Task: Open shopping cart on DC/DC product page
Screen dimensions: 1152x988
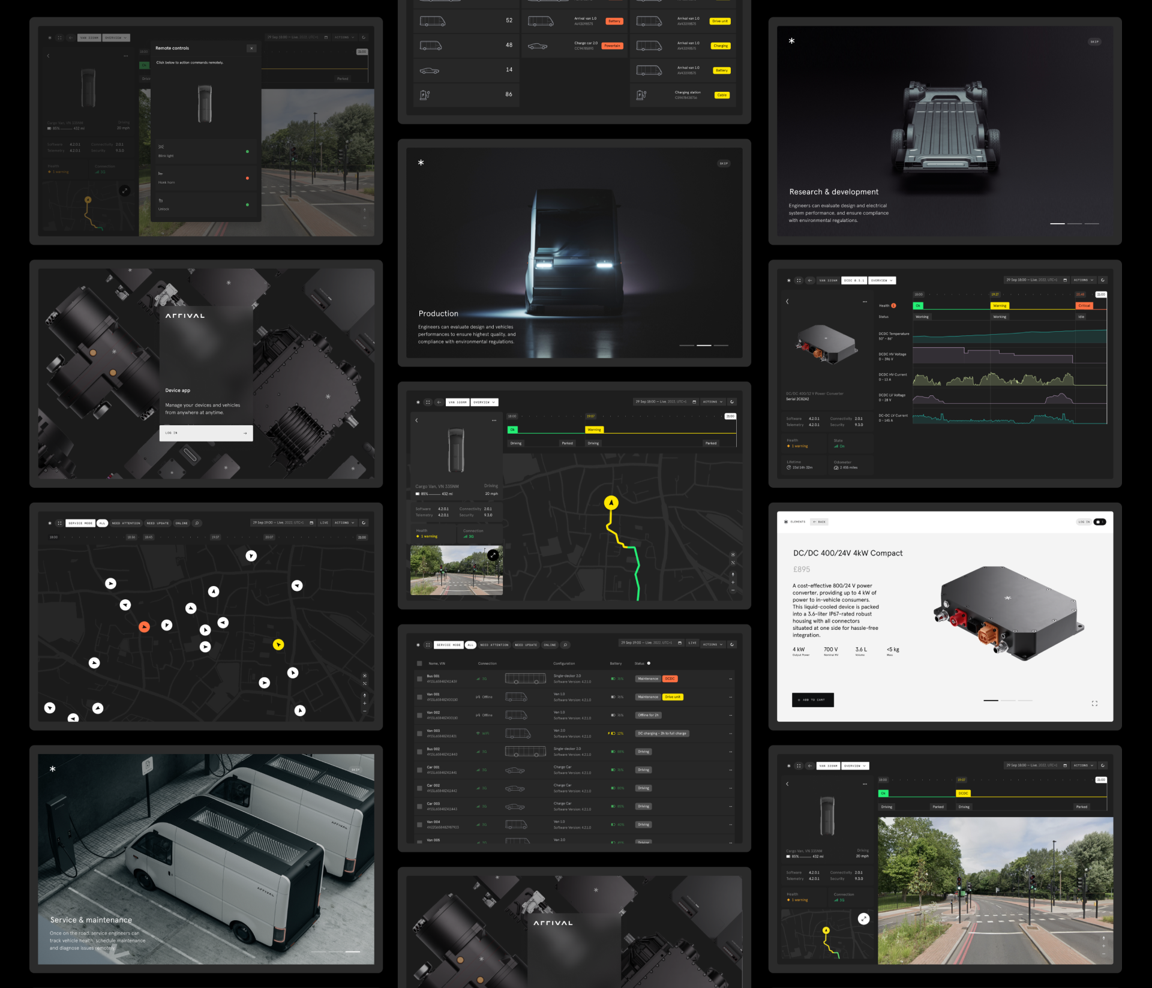Action: tap(1099, 522)
